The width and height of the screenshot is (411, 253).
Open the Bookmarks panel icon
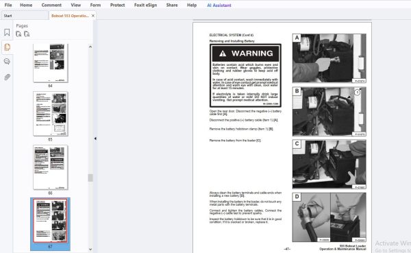pos(7,32)
